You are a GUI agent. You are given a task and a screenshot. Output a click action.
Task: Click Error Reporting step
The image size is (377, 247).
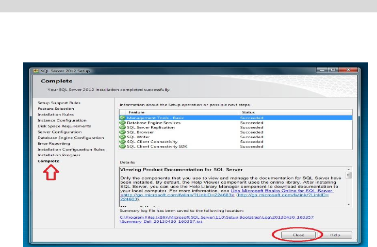[54, 143]
